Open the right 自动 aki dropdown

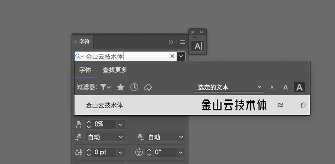165,137
